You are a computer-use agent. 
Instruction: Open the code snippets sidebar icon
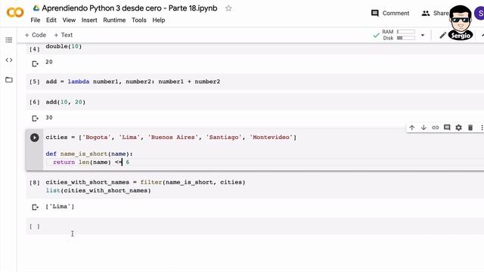click(x=9, y=60)
